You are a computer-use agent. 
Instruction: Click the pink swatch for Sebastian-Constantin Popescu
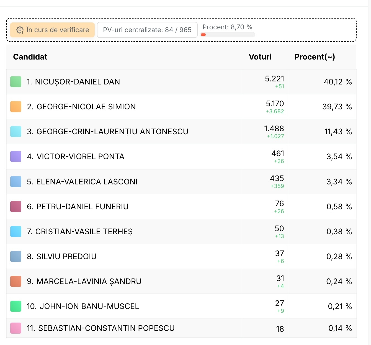pos(16,328)
